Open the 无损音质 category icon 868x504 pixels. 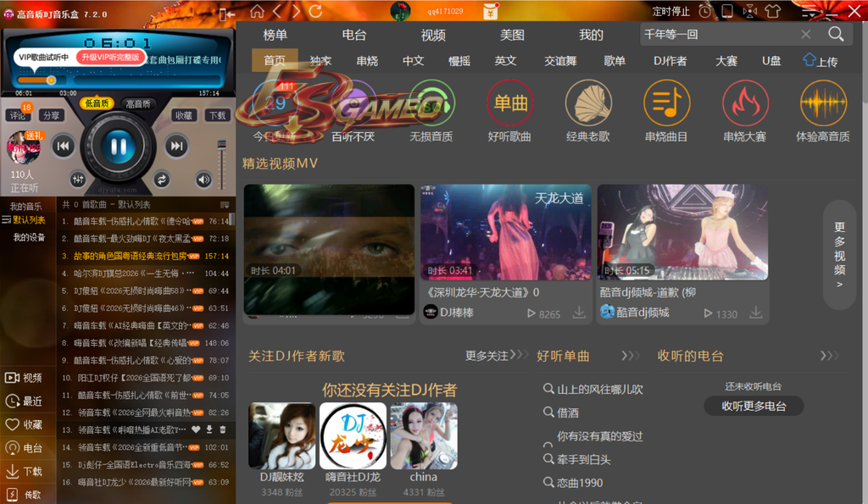(x=431, y=102)
